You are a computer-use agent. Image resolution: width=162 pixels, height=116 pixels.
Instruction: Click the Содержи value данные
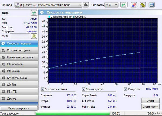click(x=32, y=31)
